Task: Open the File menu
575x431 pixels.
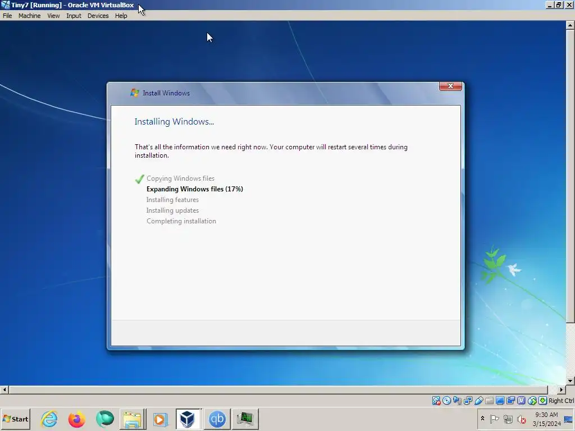Action: (7, 16)
